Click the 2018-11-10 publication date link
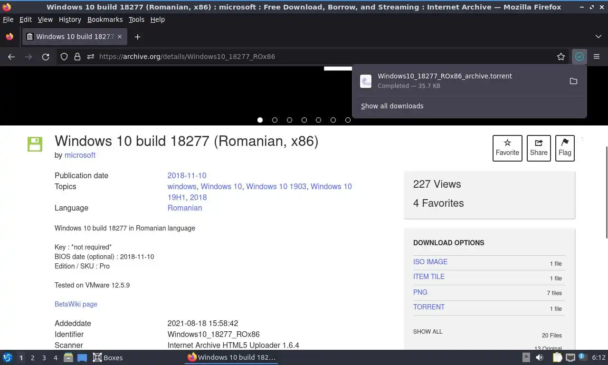Screen dimensions: 608x365 point(187,175)
